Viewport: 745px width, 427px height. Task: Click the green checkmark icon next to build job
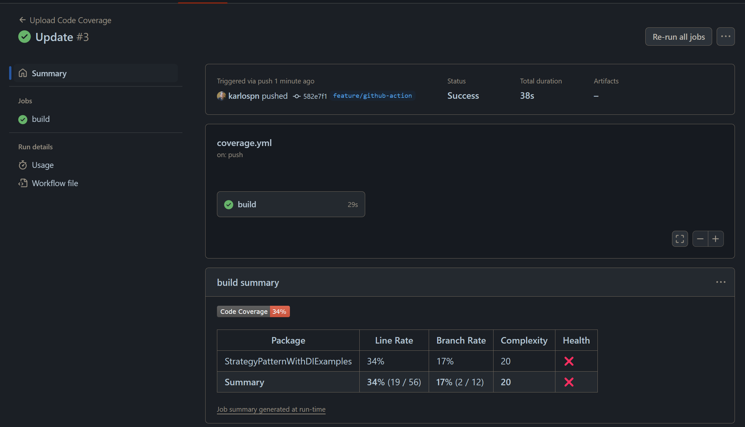click(23, 118)
